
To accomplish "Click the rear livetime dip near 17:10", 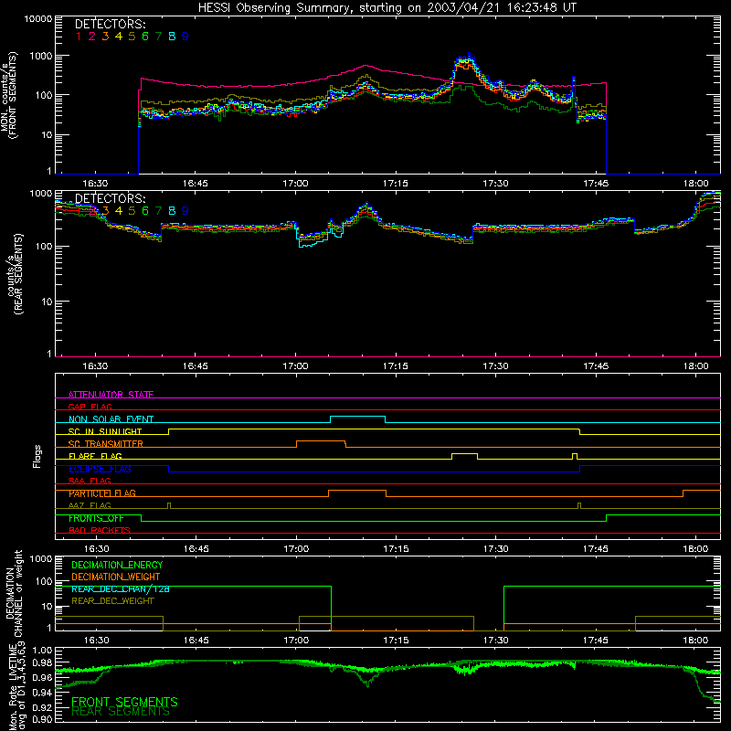I will click(367, 682).
